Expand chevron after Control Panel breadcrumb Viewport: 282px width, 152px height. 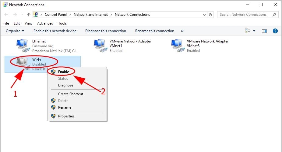pos(70,15)
